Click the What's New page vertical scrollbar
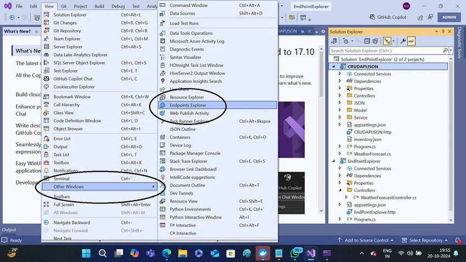This screenshot has height=262, width=466. (321, 129)
